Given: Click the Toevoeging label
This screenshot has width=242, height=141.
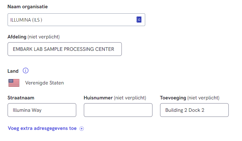Looking at the screenshot, I should point(173,98).
